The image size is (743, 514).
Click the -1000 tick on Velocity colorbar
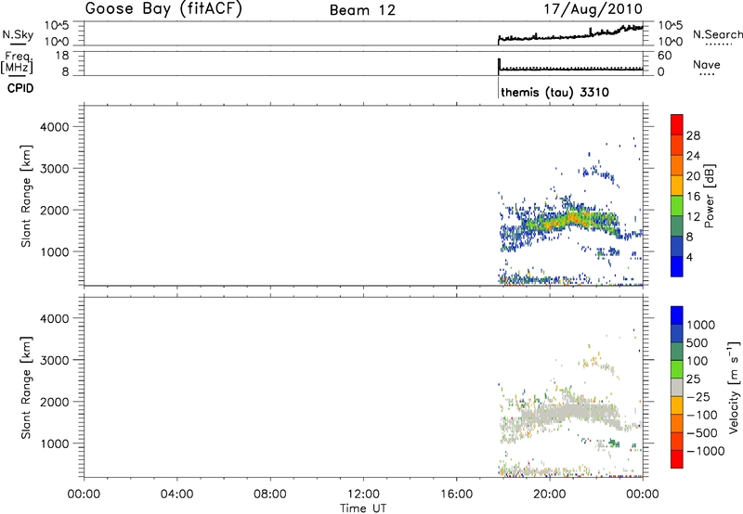[x=706, y=451]
